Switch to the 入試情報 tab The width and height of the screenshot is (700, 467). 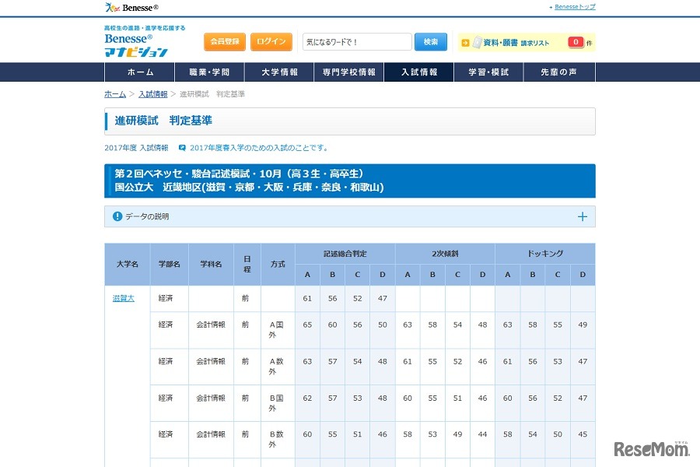[418, 72]
